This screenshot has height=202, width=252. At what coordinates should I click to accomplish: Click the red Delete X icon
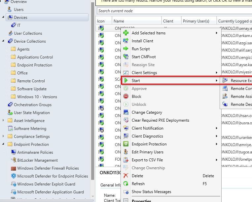coord(126,176)
